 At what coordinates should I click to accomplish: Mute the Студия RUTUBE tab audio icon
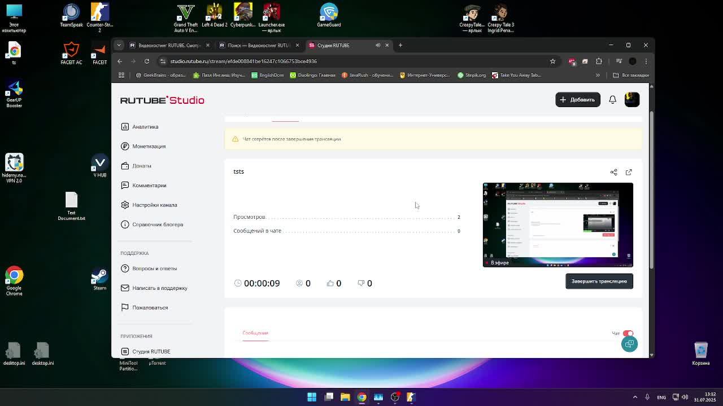[x=378, y=45]
